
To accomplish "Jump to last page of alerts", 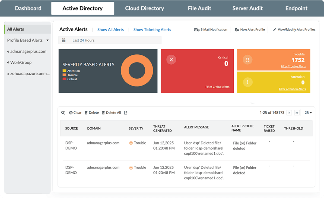I will (x=297, y=113).
